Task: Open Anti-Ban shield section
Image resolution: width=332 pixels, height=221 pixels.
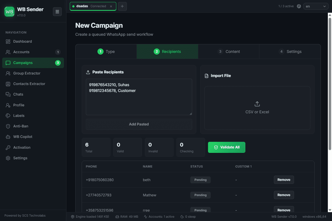Action: click(33, 126)
